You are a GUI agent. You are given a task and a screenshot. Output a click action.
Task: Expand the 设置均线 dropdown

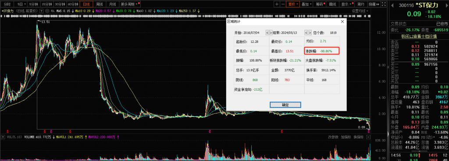click(x=360, y=11)
